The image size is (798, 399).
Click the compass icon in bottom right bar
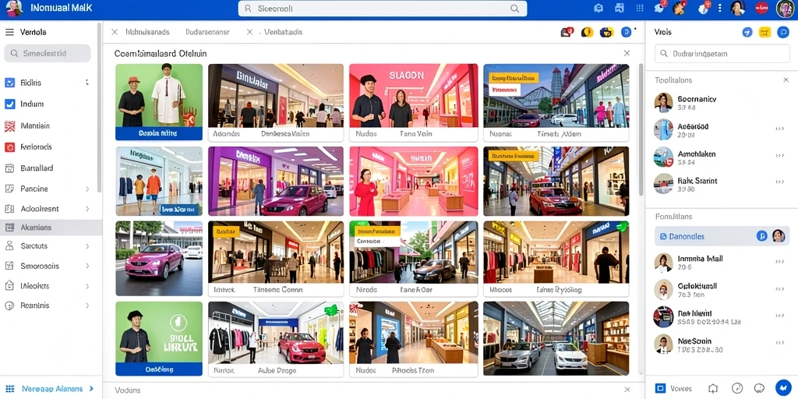coord(737,388)
